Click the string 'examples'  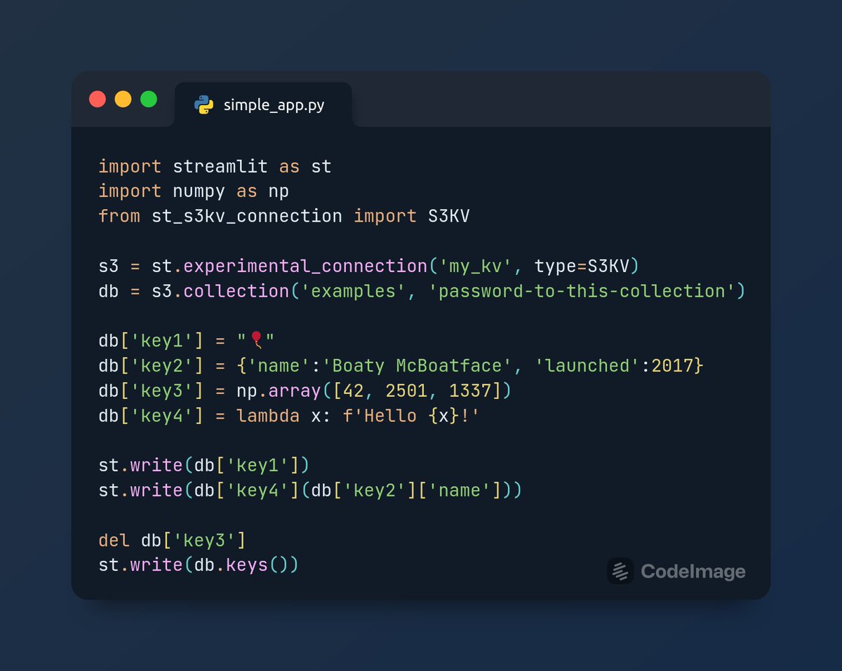click(x=354, y=291)
